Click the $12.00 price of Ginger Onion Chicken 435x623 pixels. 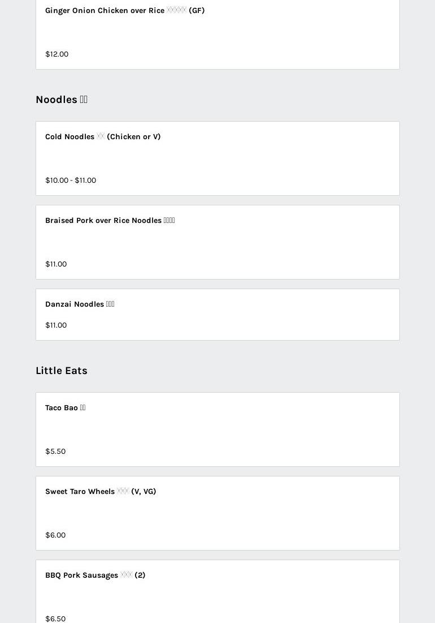click(x=56, y=54)
